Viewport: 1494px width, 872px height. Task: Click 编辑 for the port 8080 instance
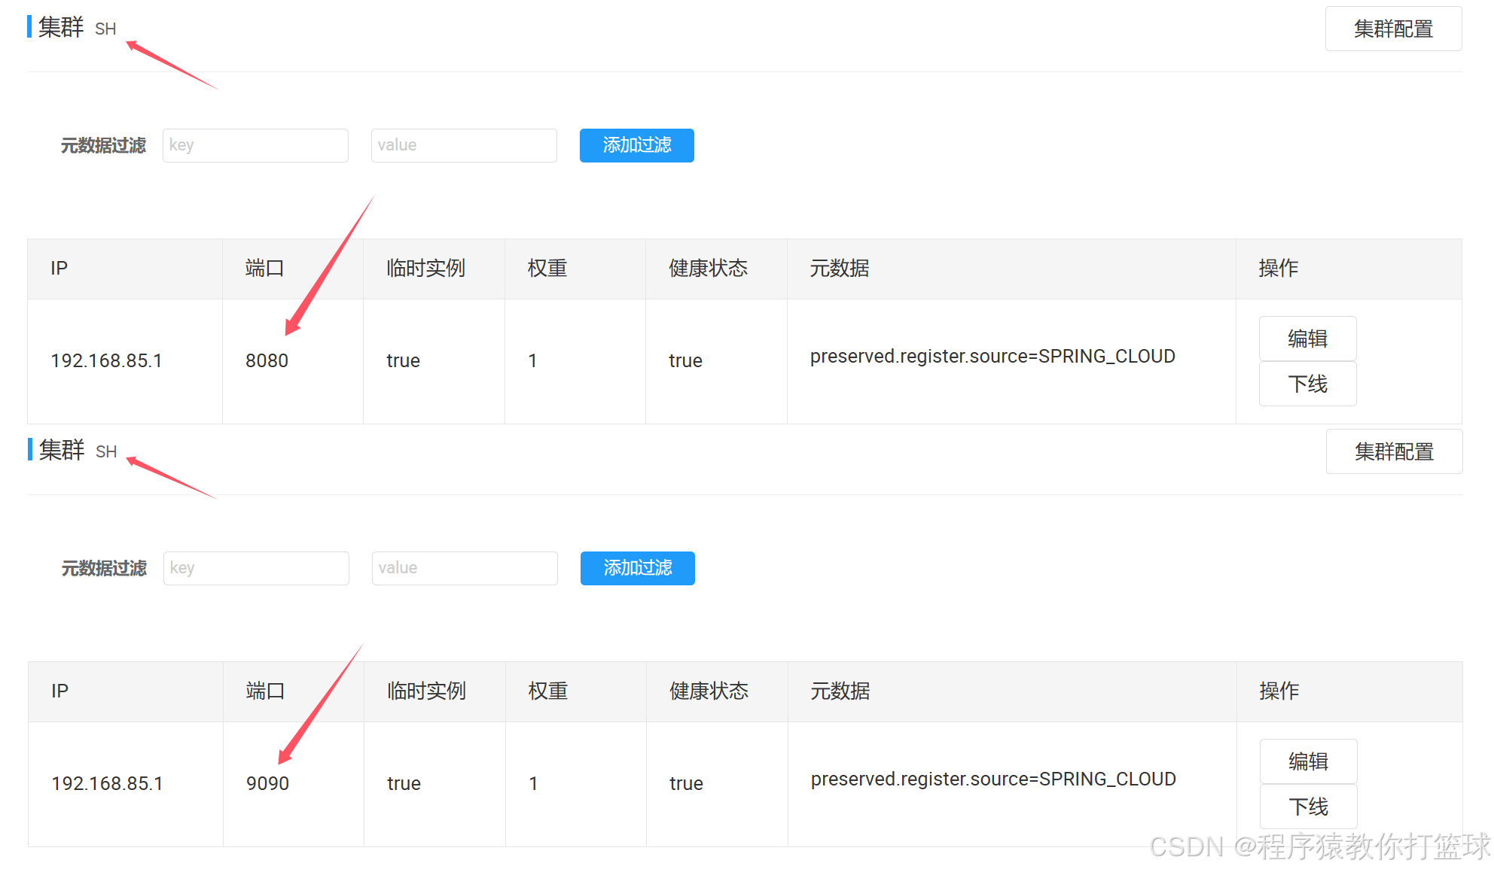pyautogui.click(x=1307, y=339)
